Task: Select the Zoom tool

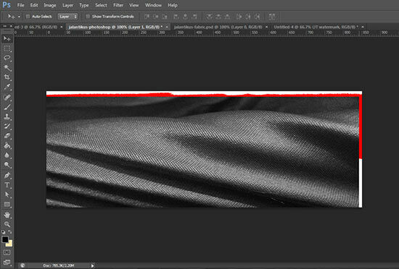Action: click(7, 224)
